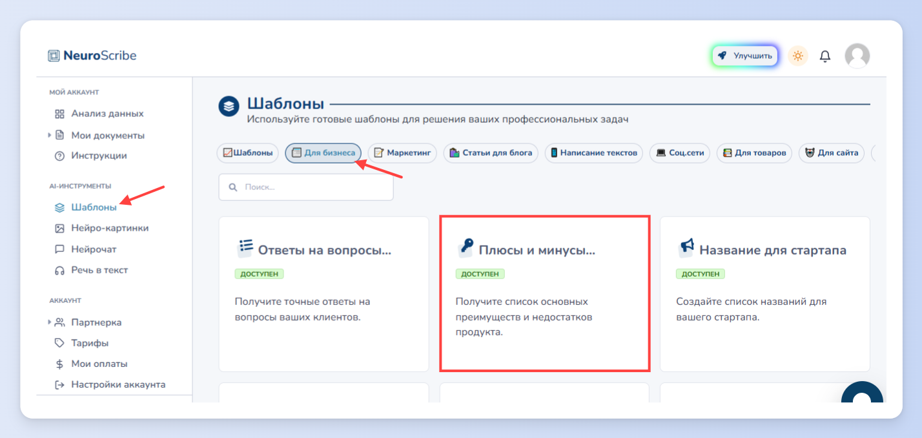Open notifications bell icon
The image size is (922, 438).
click(x=825, y=56)
